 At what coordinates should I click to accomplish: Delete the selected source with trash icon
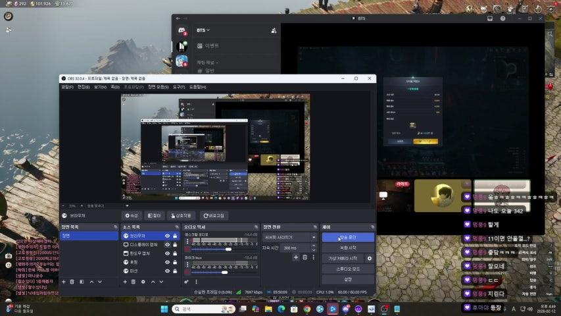pyautogui.click(x=133, y=282)
